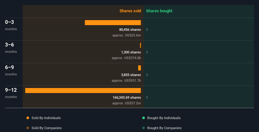This screenshot has height=132, width=259.
Task: Click the 6–9 months row label
Action: pyautogui.click(x=11, y=70)
